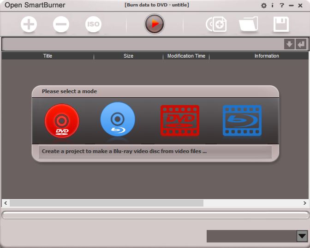The image size is (310, 248).
Task: Expand the bottom-right drive dropdown arrow
Action: [x=302, y=236]
